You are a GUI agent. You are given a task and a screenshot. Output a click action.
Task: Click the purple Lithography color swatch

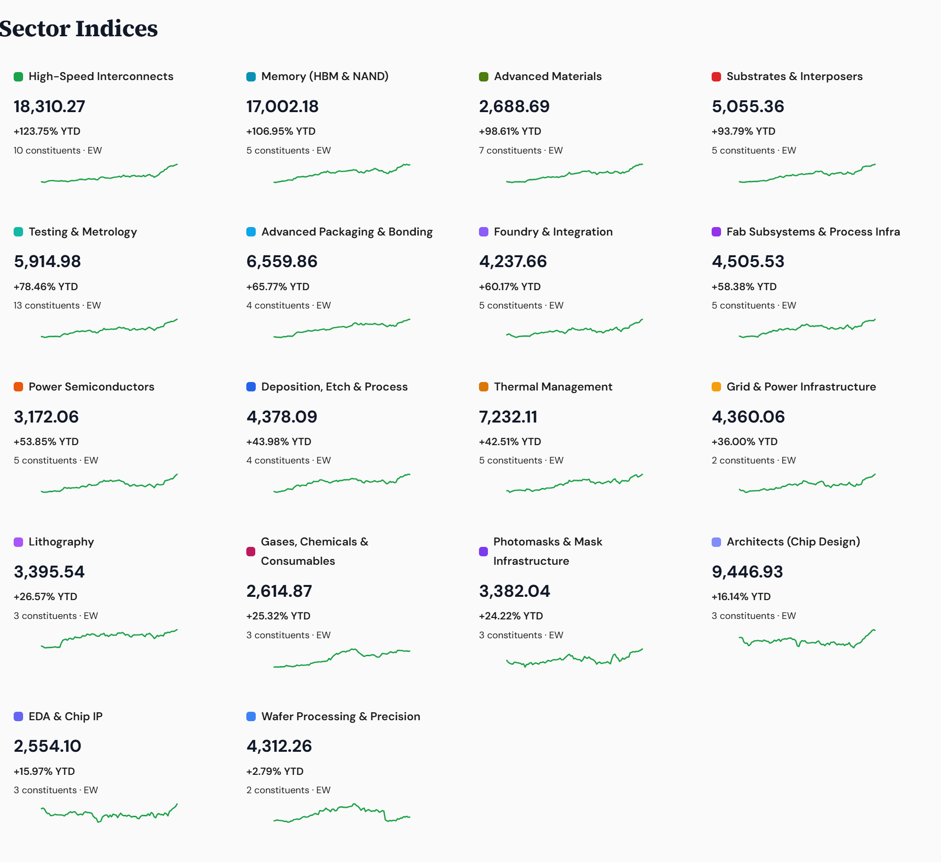18,542
